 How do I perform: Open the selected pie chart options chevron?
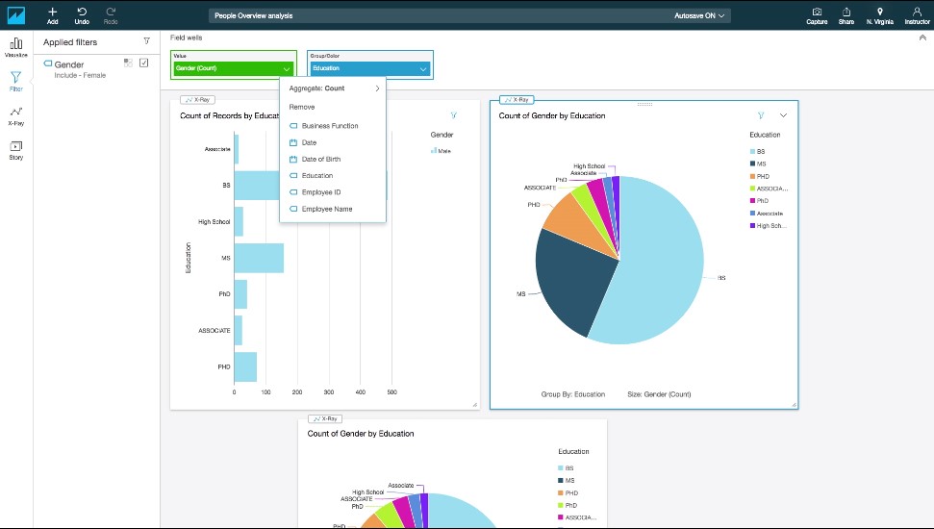click(x=783, y=115)
